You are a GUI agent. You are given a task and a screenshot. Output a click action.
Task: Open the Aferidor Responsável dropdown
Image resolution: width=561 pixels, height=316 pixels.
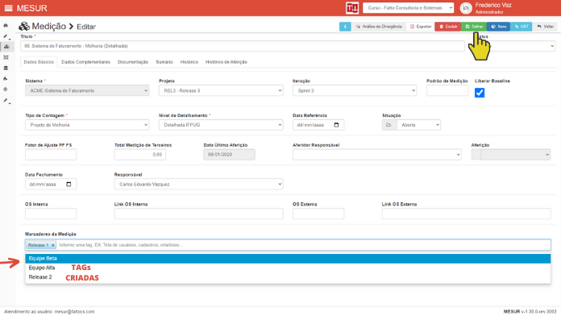click(x=376, y=155)
